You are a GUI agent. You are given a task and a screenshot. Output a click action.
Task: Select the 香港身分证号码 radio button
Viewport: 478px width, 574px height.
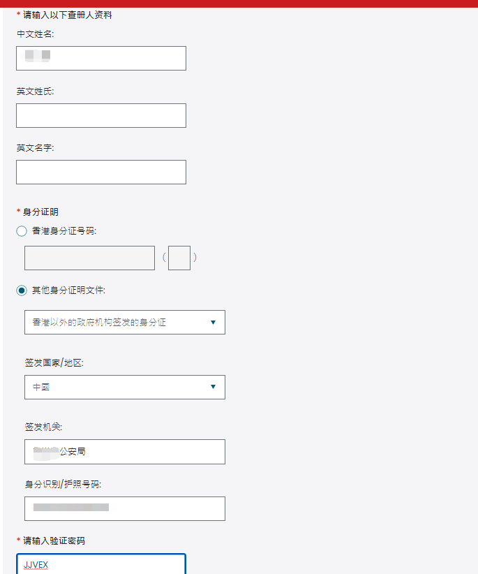tap(22, 231)
